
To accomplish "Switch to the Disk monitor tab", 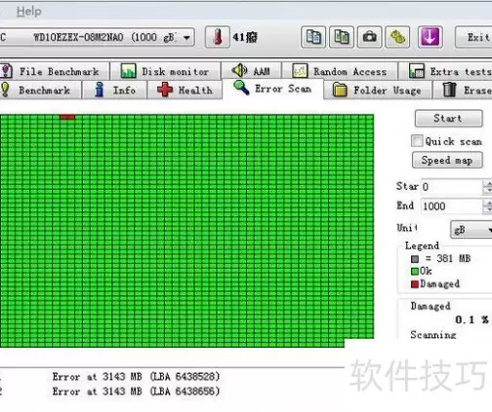I will [x=165, y=71].
